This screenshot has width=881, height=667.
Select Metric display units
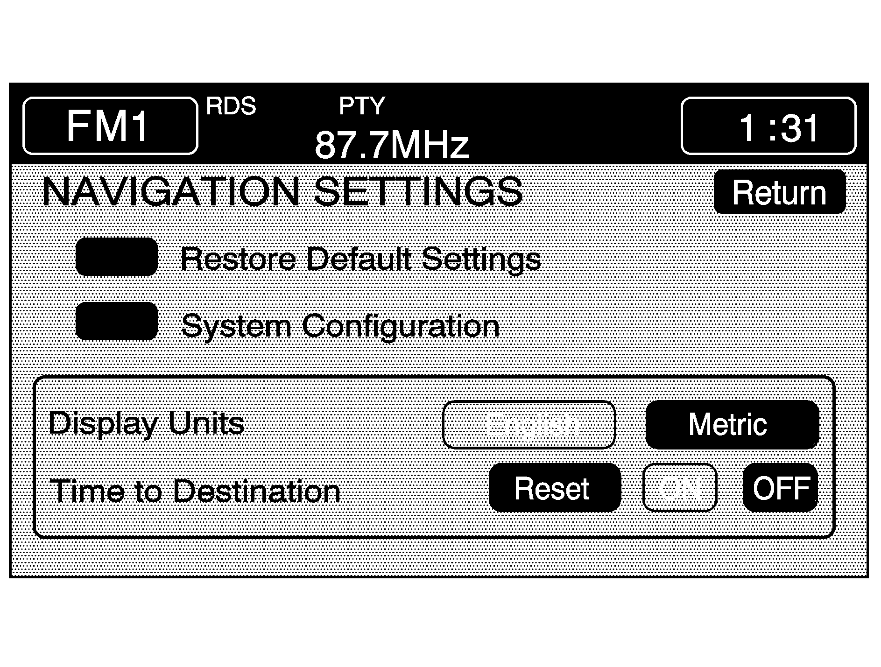coord(732,425)
